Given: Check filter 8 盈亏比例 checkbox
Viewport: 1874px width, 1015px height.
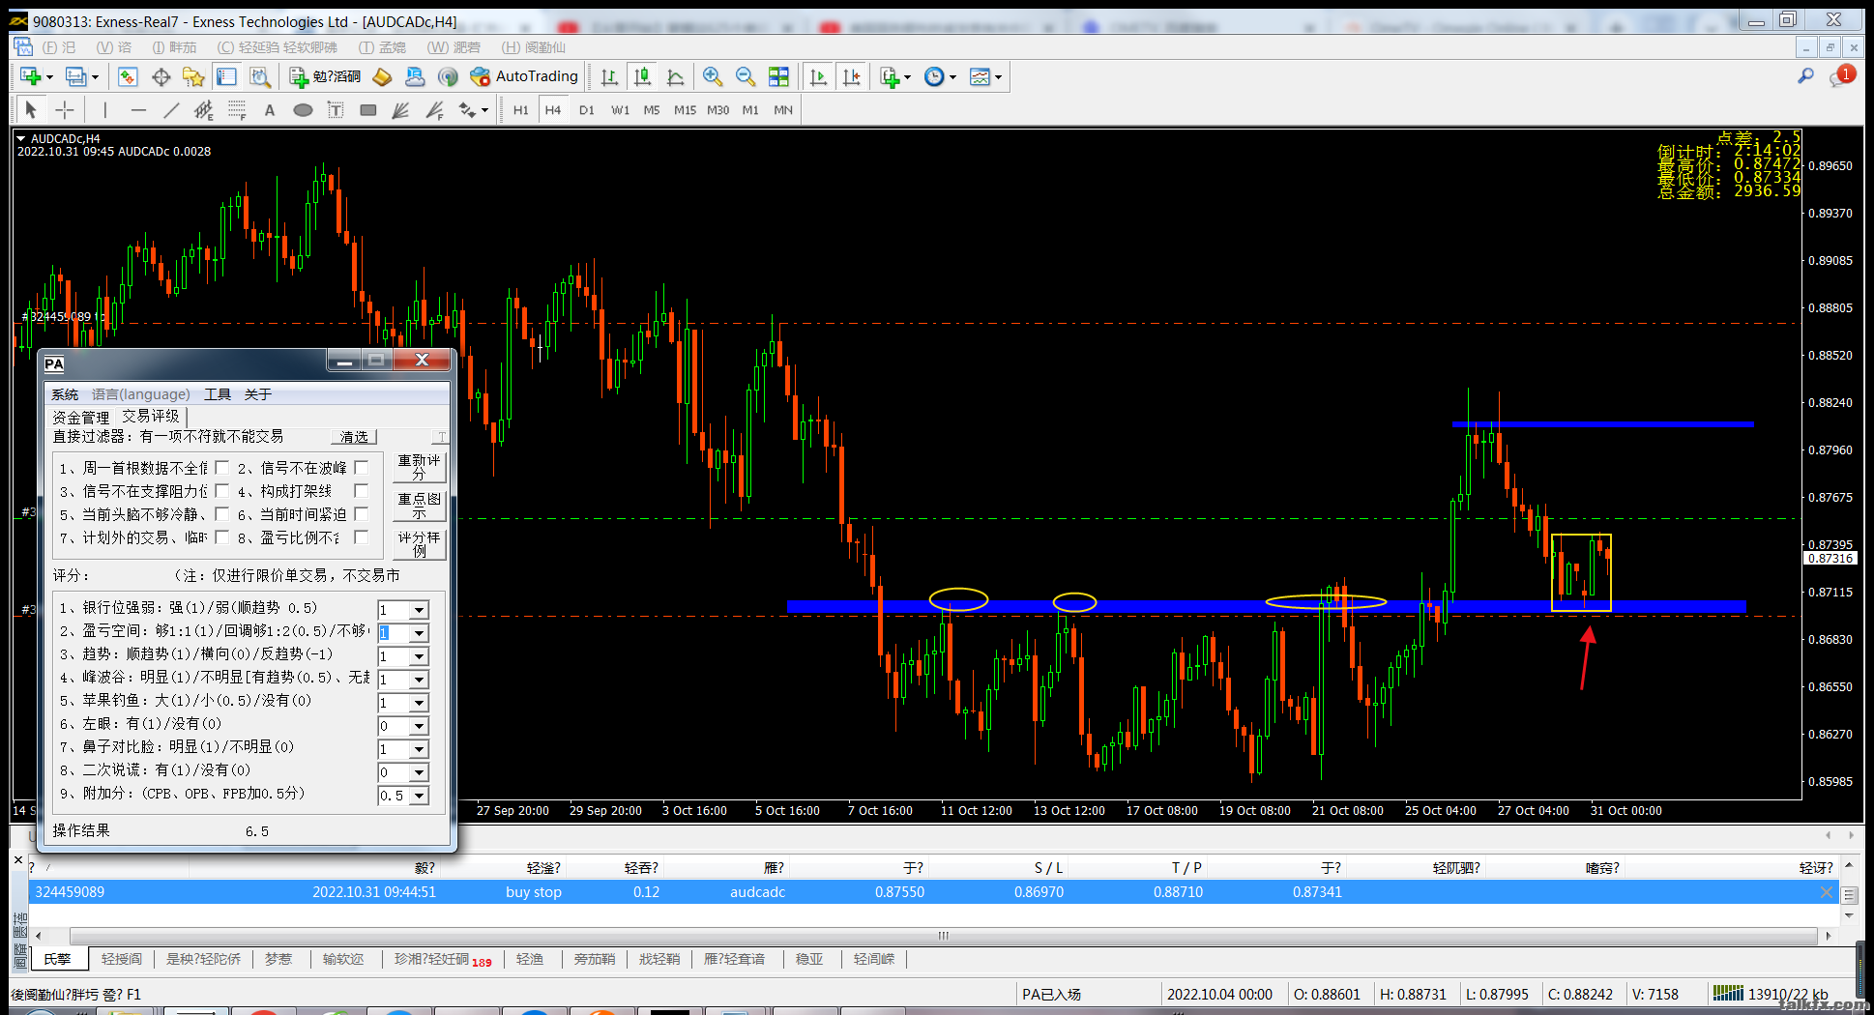Looking at the screenshot, I should coord(361,536).
